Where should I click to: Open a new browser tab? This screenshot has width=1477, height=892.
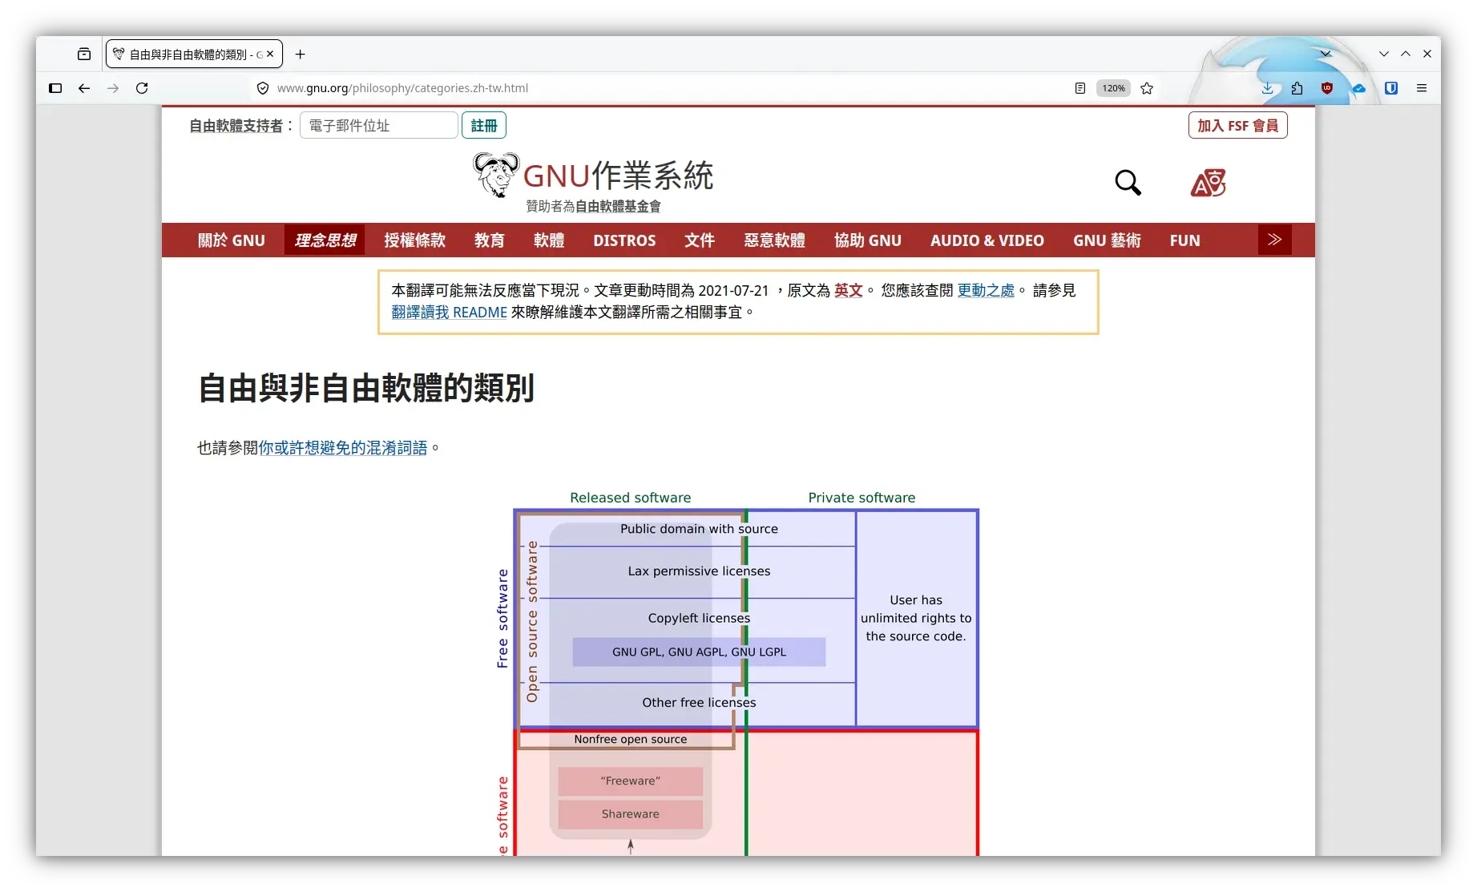pyautogui.click(x=301, y=54)
